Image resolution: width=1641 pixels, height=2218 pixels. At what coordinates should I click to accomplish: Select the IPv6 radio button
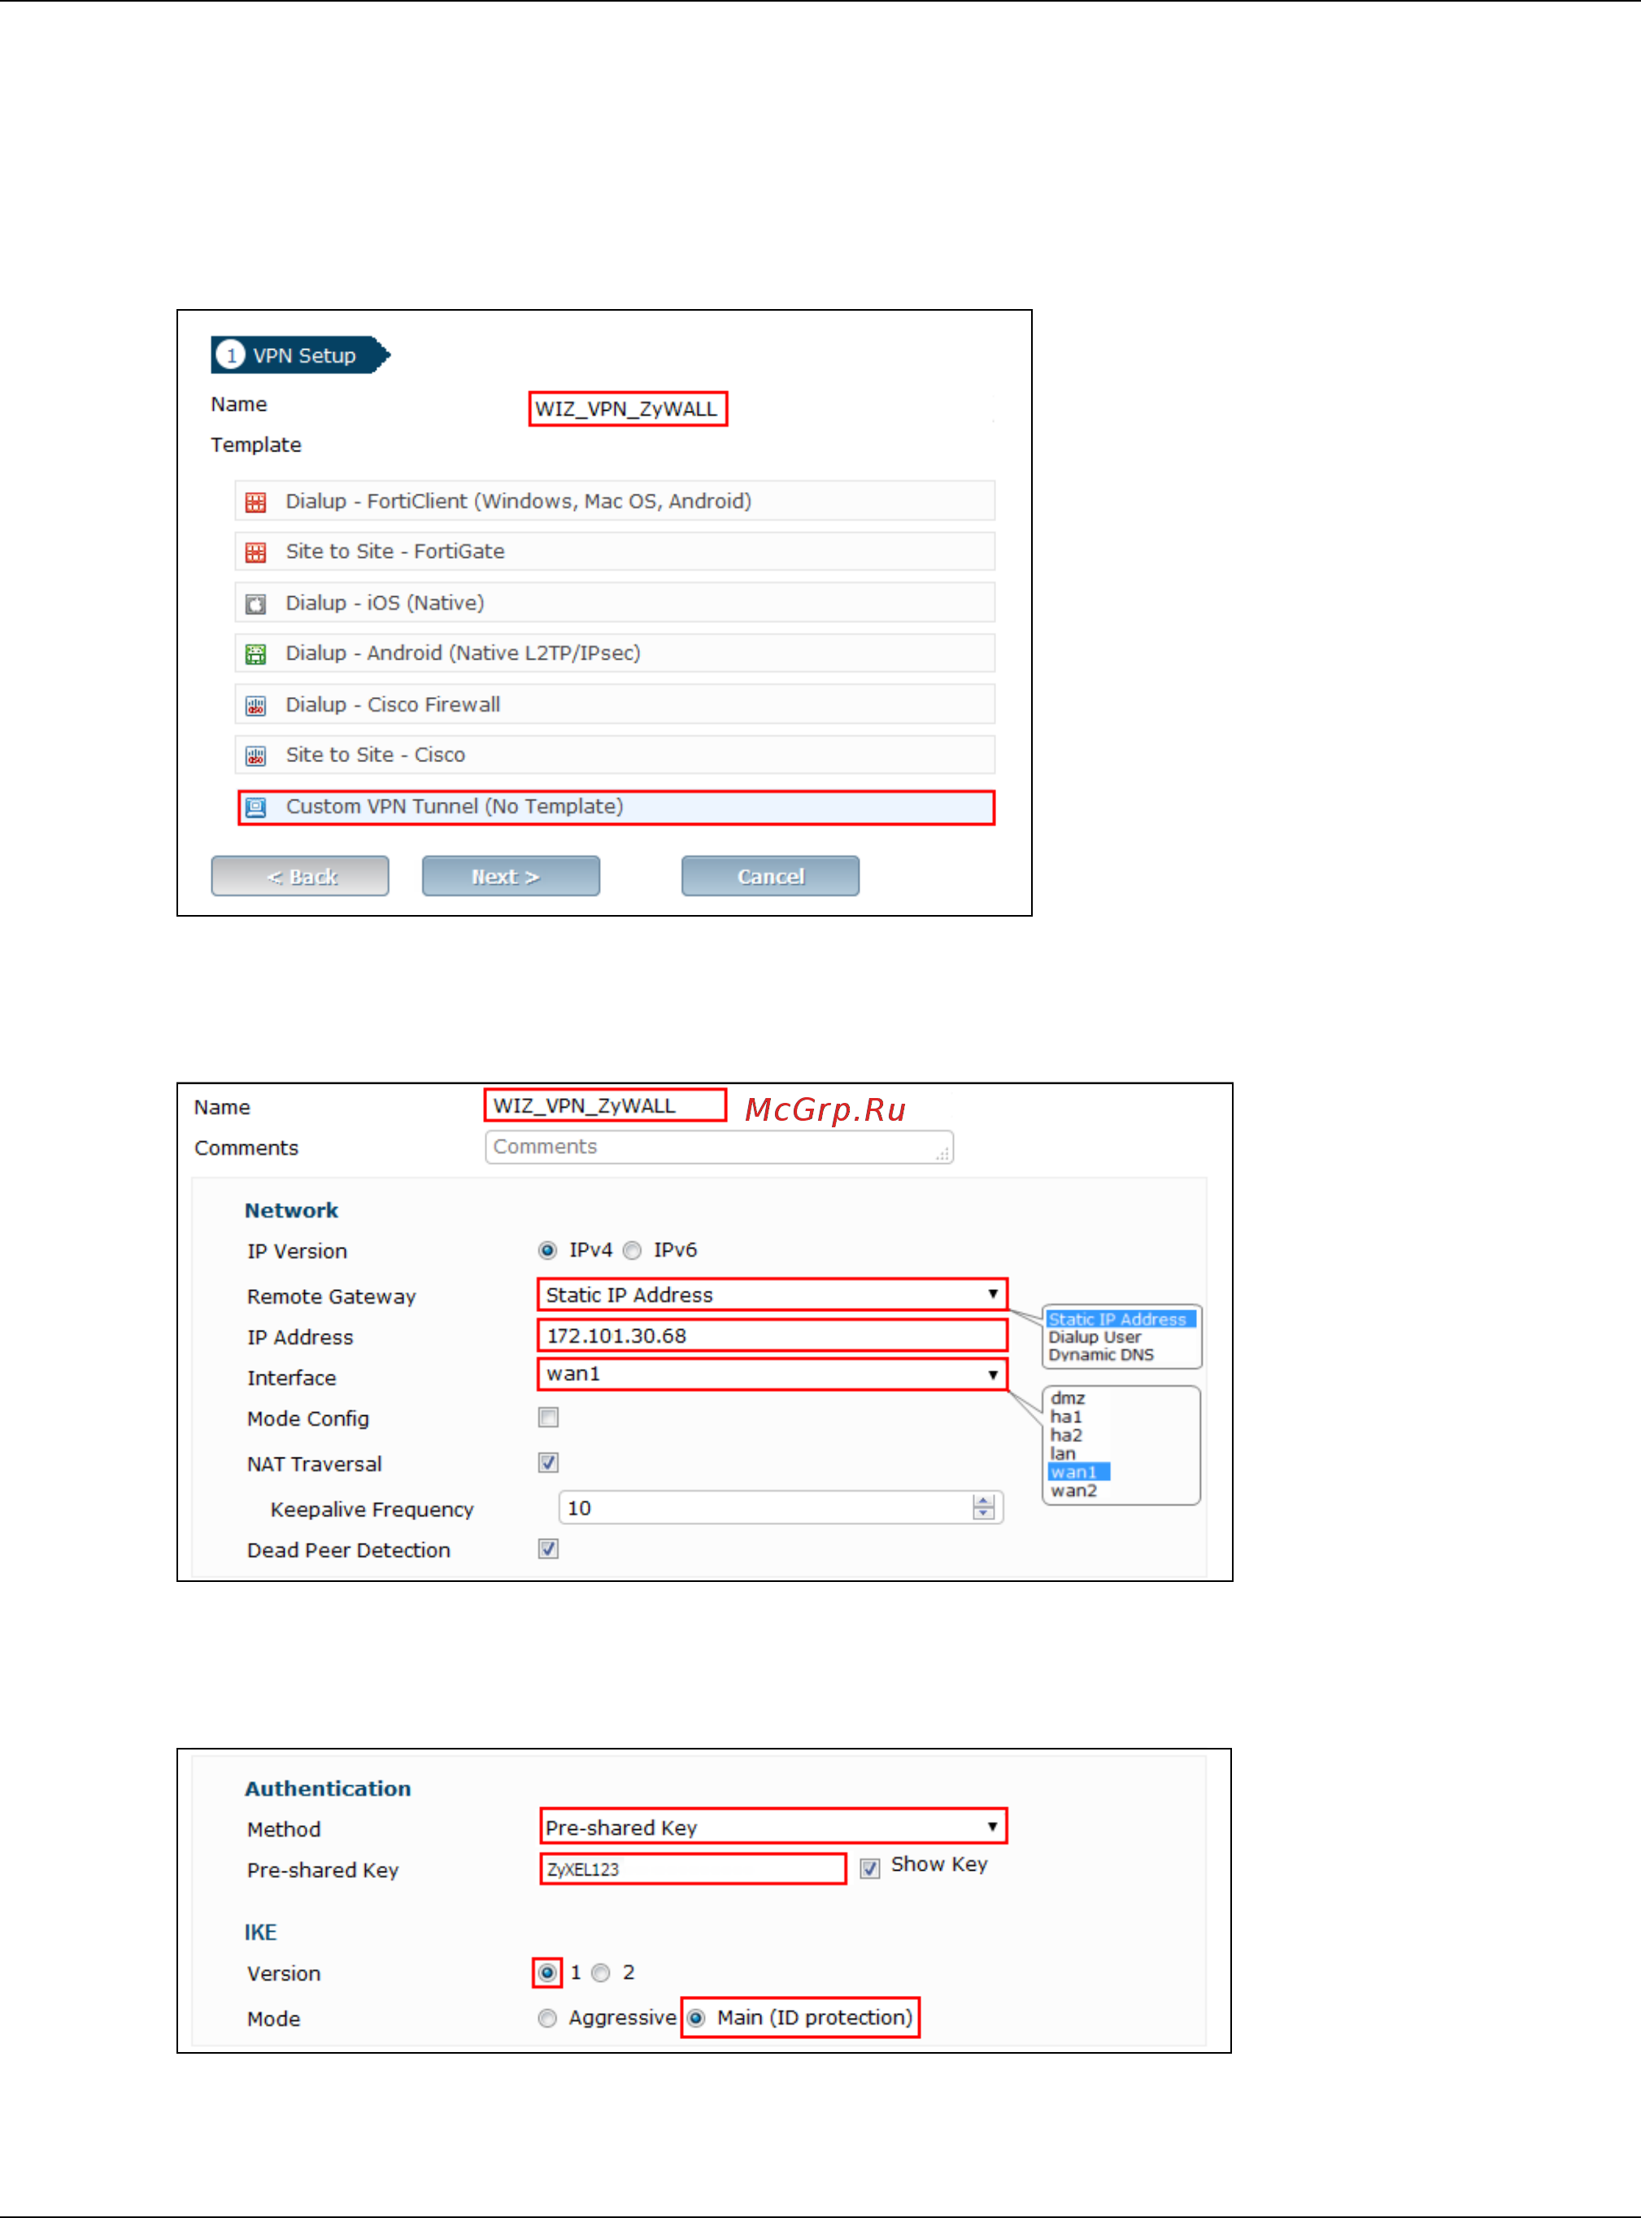(x=632, y=1251)
